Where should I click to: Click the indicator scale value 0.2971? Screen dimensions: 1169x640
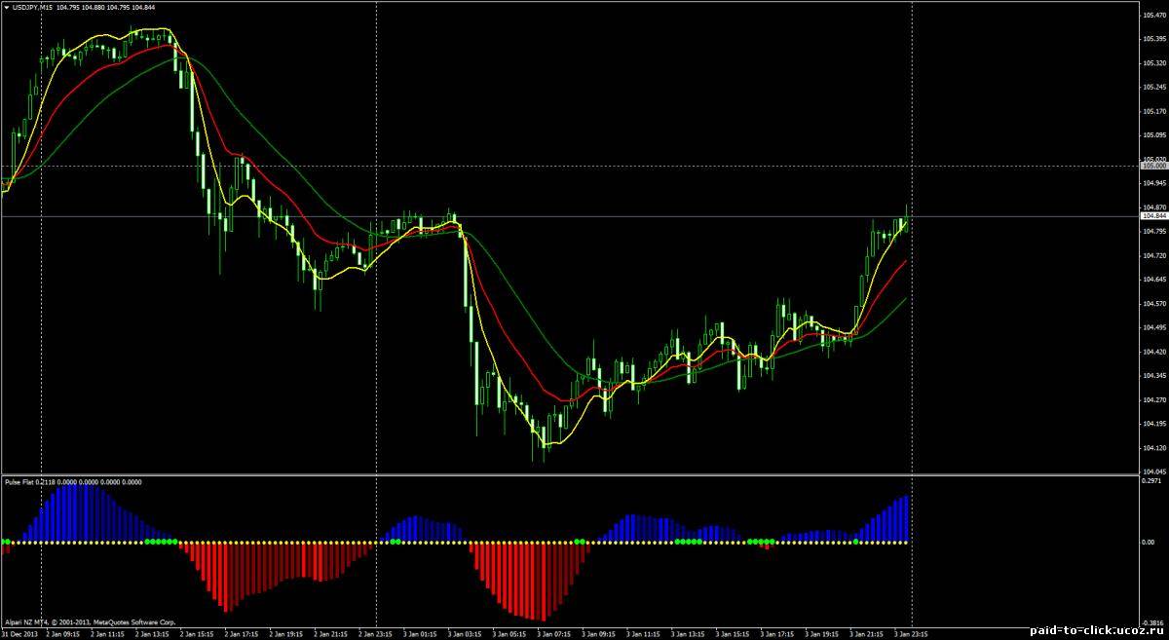[x=1151, y=481]
